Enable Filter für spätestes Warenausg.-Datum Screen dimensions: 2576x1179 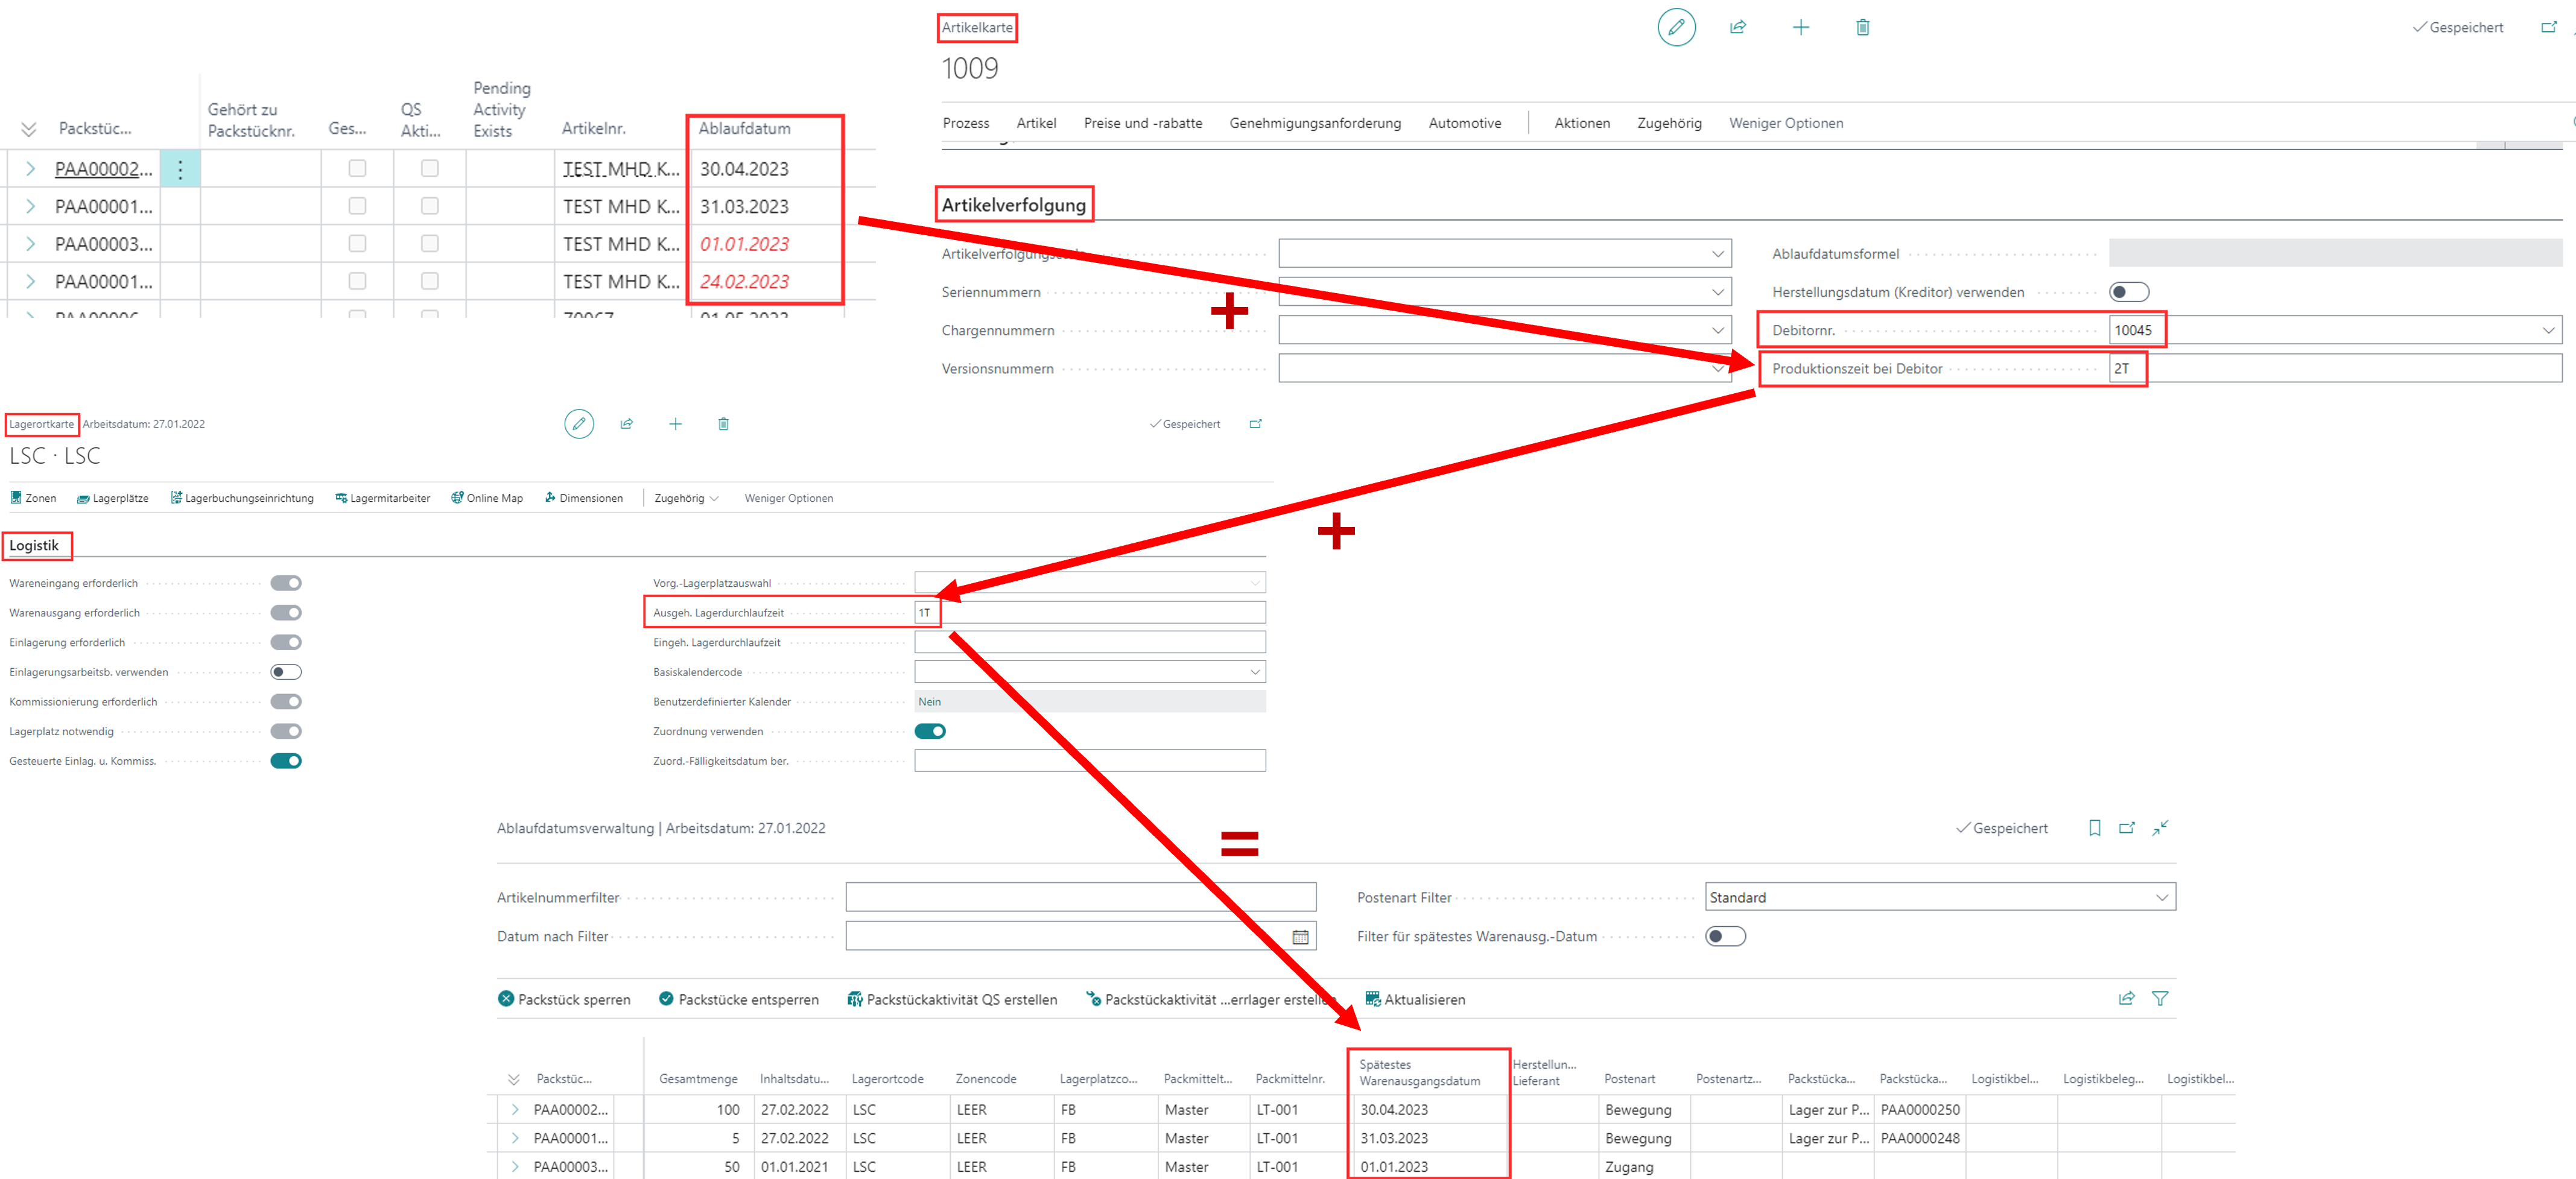(1725, 936)
